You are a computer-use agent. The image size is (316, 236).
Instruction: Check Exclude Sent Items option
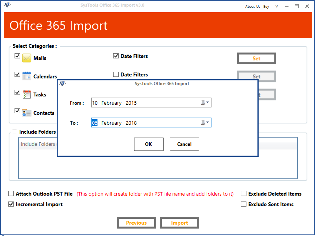(244, 204)
